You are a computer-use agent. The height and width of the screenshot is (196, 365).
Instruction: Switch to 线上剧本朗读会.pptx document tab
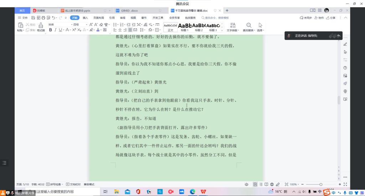(x=77, y=11)
